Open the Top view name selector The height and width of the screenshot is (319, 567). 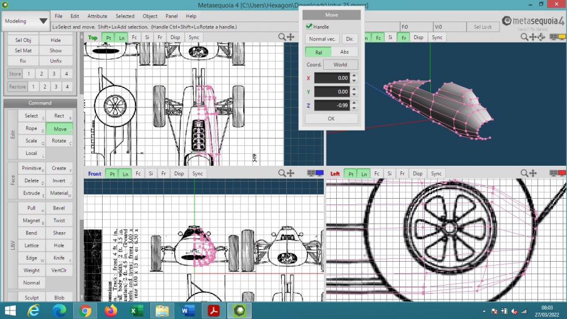(92, 37)
